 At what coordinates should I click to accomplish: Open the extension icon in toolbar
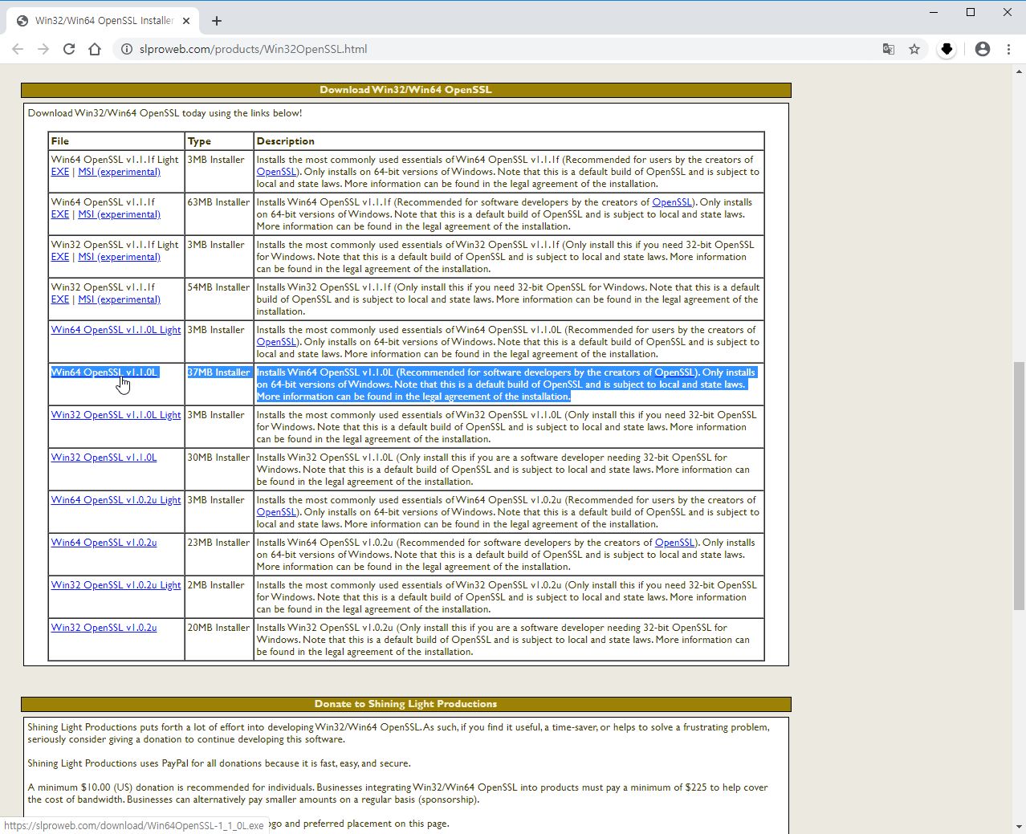947,49
